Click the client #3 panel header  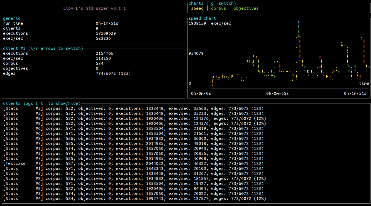(x=43, y=48)
